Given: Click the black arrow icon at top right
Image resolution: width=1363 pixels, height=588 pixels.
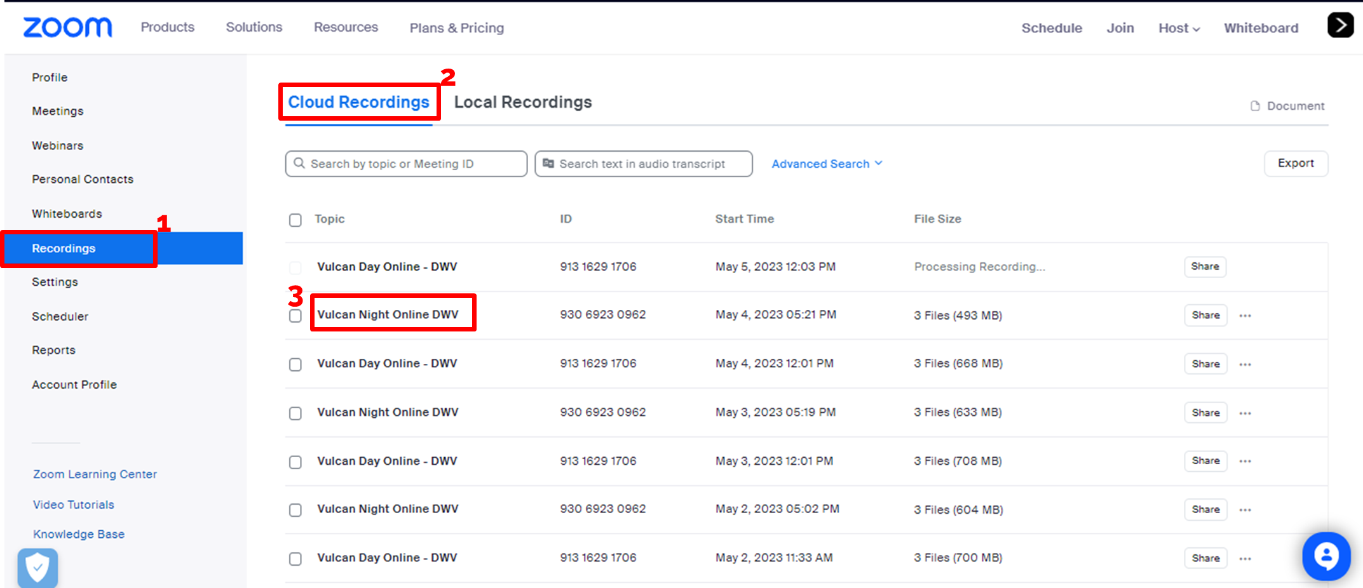Looking at the screenshot, I should click(x=1340, y=25).
